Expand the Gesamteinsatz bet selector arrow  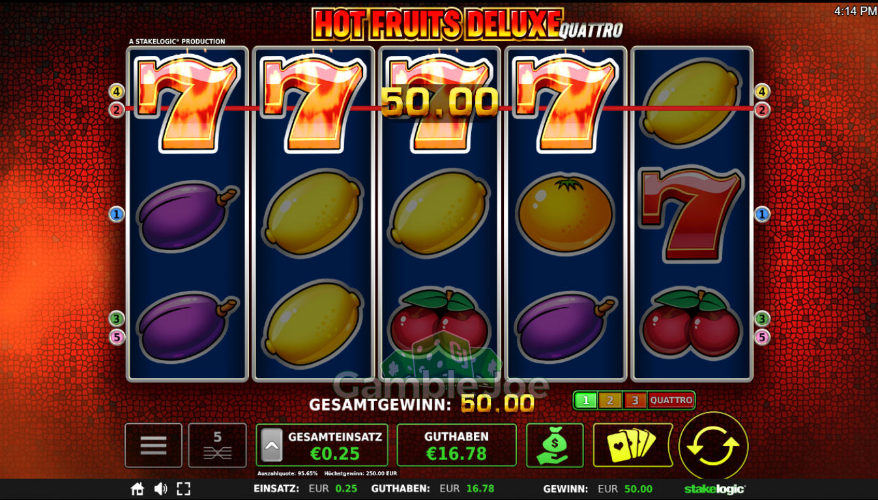pos(272,445)
